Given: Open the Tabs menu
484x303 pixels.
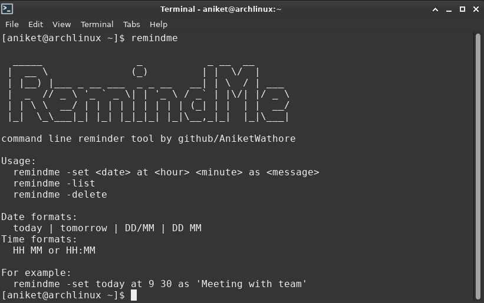Looking at the screenshot, I should pos(131,24).
